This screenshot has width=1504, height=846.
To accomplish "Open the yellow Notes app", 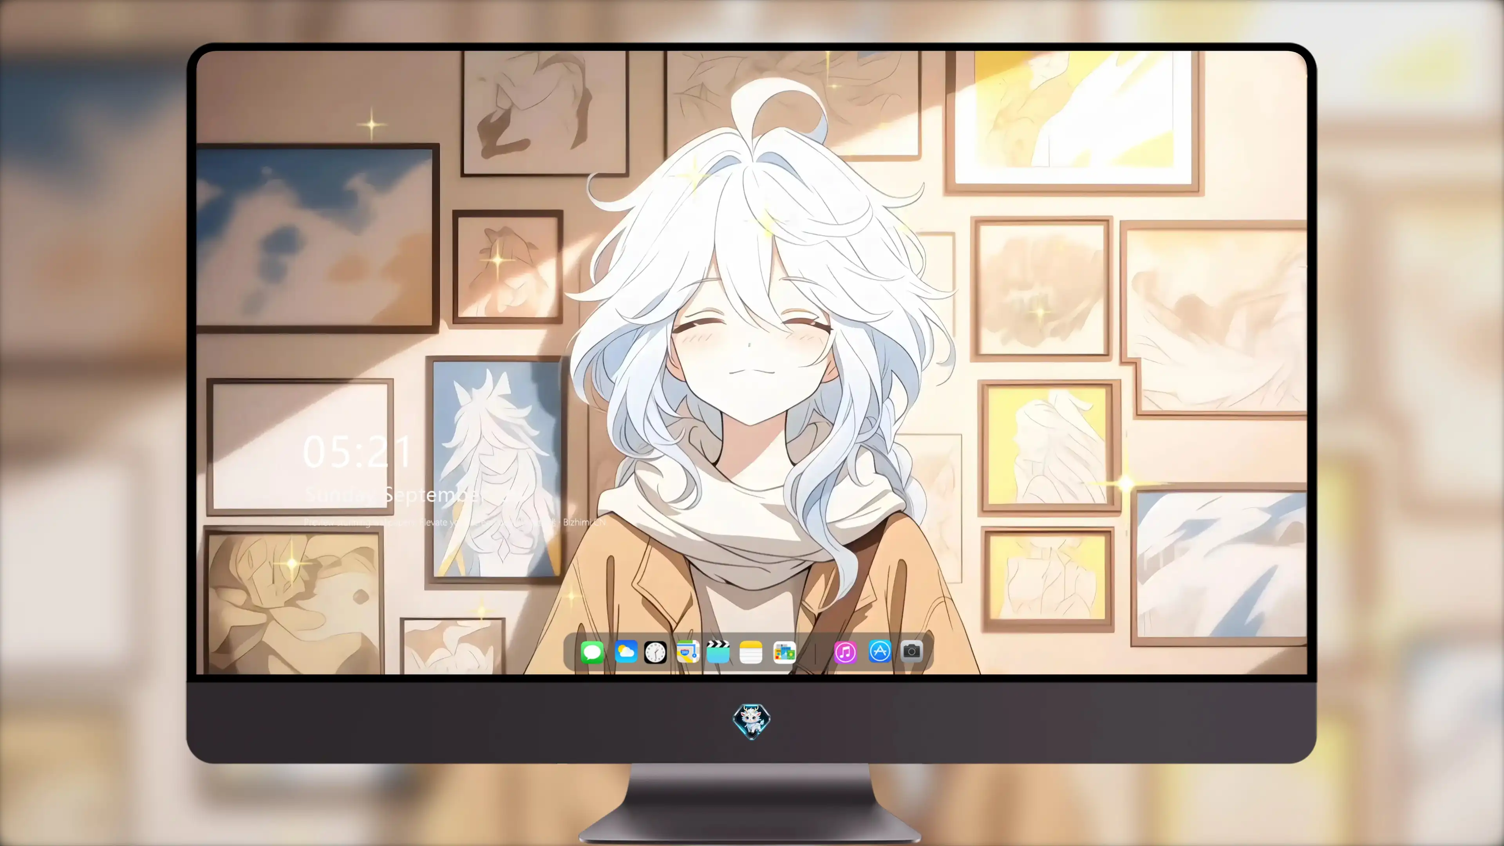I will [751, 652].
